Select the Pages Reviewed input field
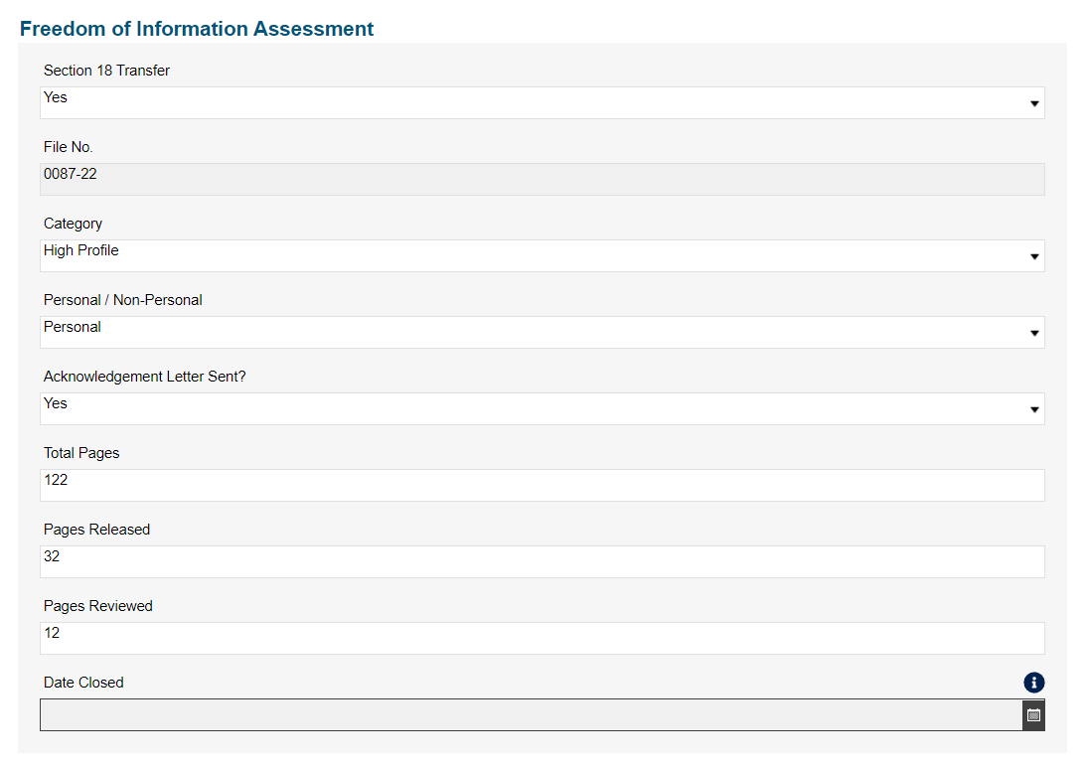1085x768 pixels. click(542, 638)
